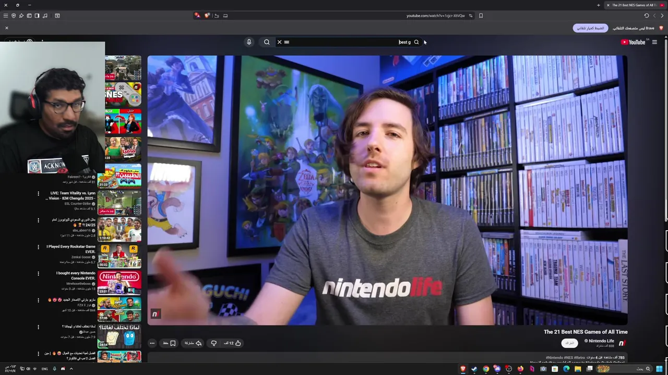This screenshot has height=375, width=668.
Task: Open the YouTube guide hamburger menu
Action: pyautogui.click(x=654, y=42)
